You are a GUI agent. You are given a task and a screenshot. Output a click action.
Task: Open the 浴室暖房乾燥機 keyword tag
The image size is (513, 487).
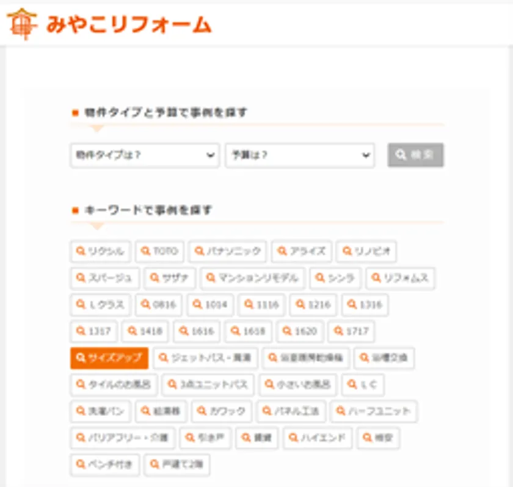coord(306,358)
